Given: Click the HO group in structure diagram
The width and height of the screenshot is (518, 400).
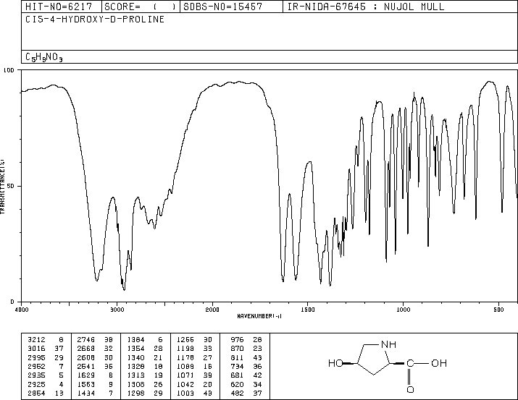Looking at the screenshot, I should click(335, 363).
